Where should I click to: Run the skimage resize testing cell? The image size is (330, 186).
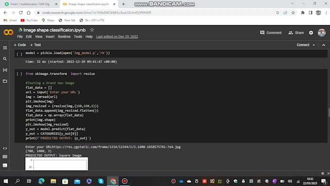(x=19, y=74)
